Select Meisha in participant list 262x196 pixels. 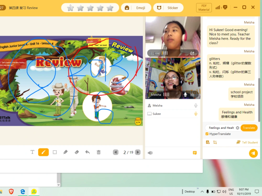click(x=173, y=106)
